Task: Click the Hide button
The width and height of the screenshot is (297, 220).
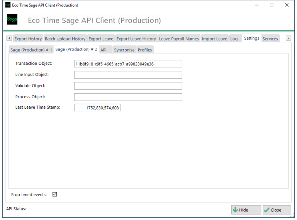Action: (246, 210)
